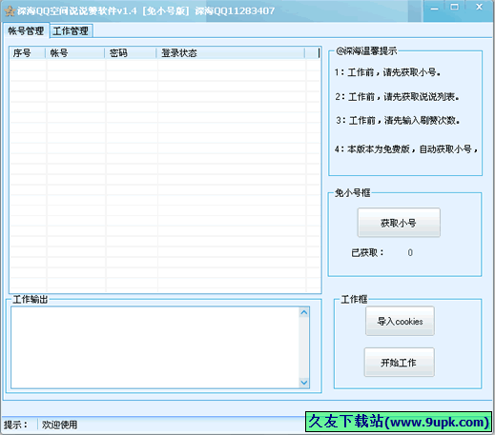Click the 帐号 column header

pos(75,53)
